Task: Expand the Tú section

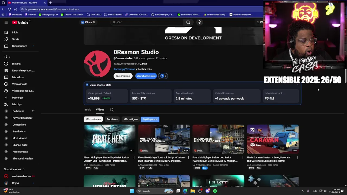Action: pos(7,57)
